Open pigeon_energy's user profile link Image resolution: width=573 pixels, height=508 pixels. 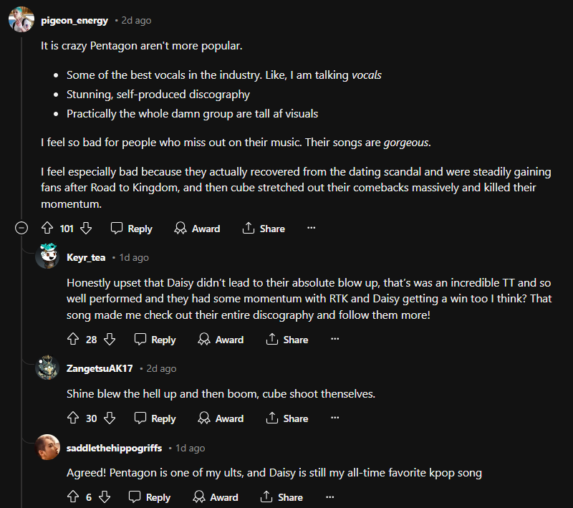click(x=74, y=21)
